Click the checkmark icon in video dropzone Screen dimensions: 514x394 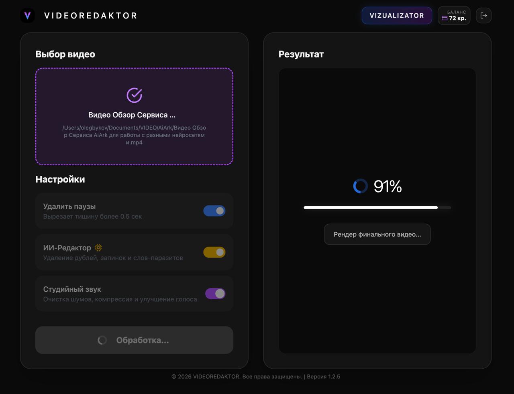pyautogui.click(x=134, y=95)
